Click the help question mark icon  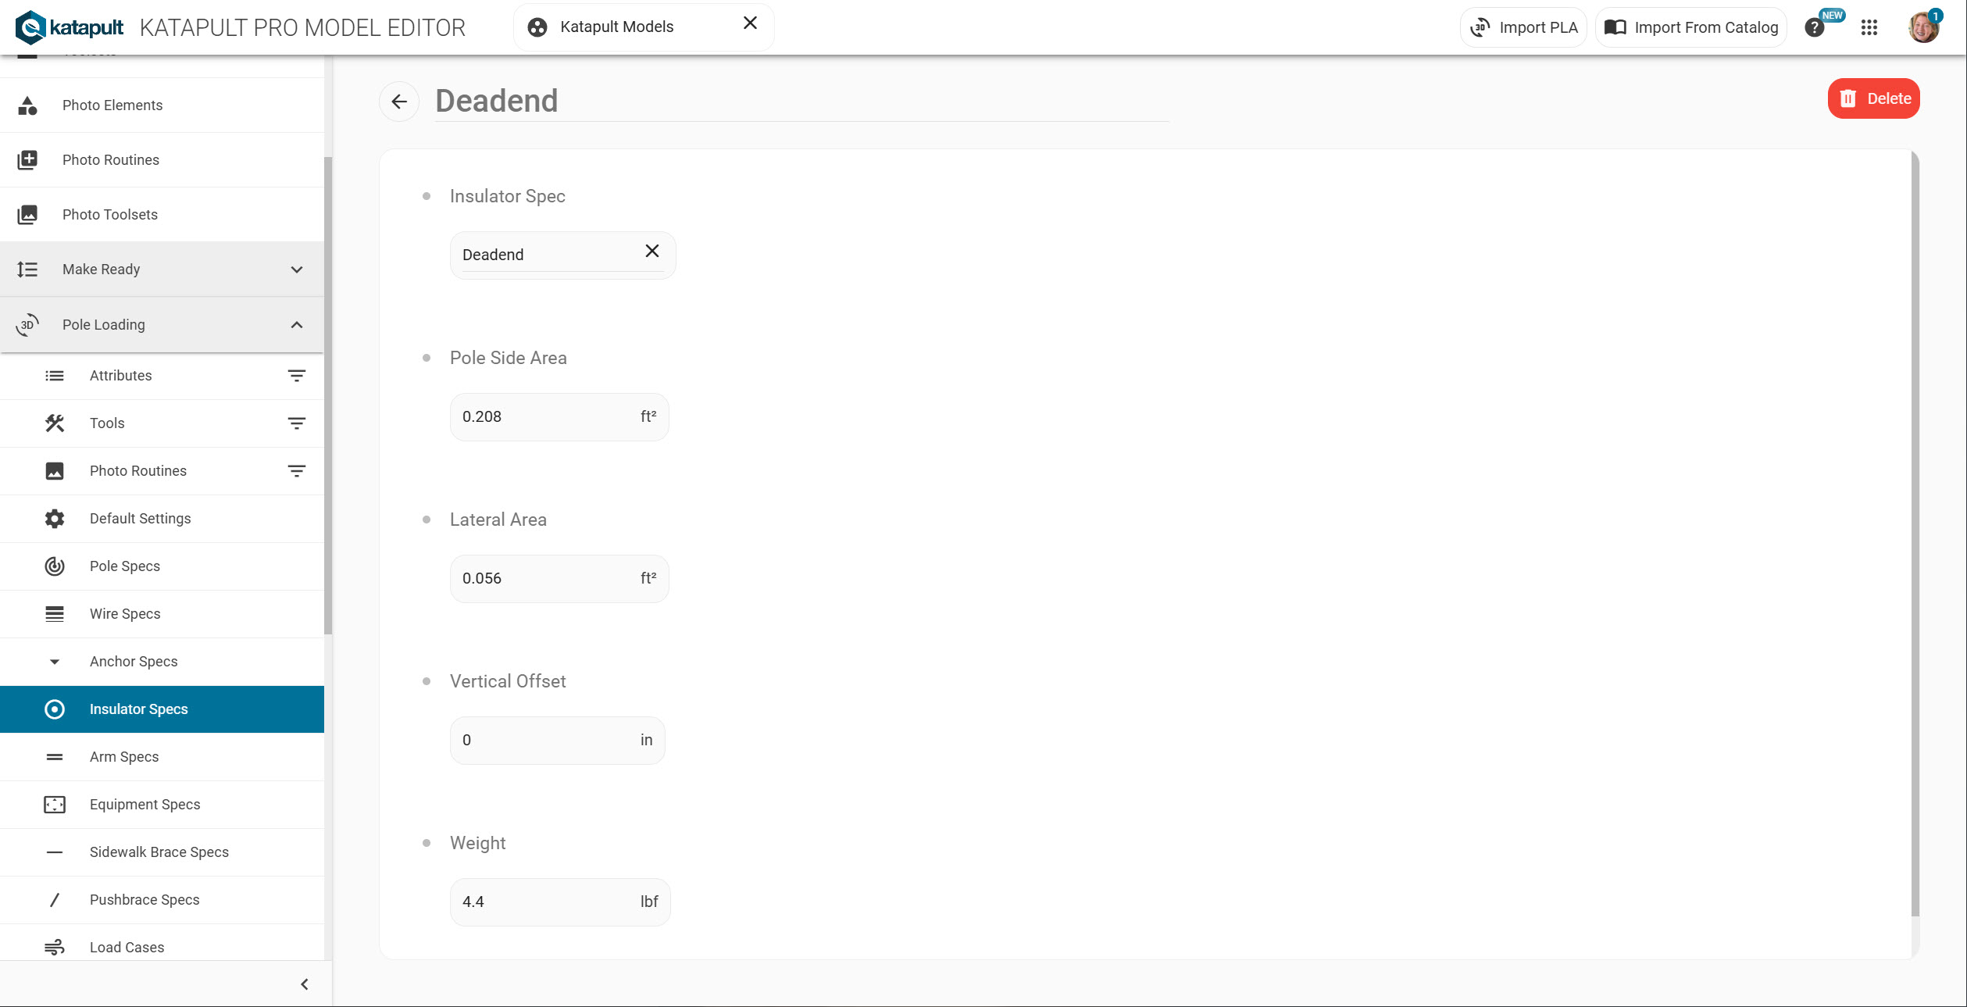pyautogui.click(x=1815, y=28)
